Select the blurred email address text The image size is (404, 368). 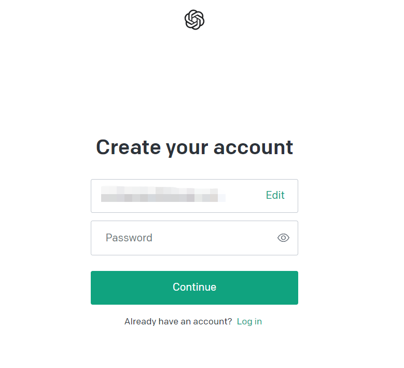[x=163, y=194]
